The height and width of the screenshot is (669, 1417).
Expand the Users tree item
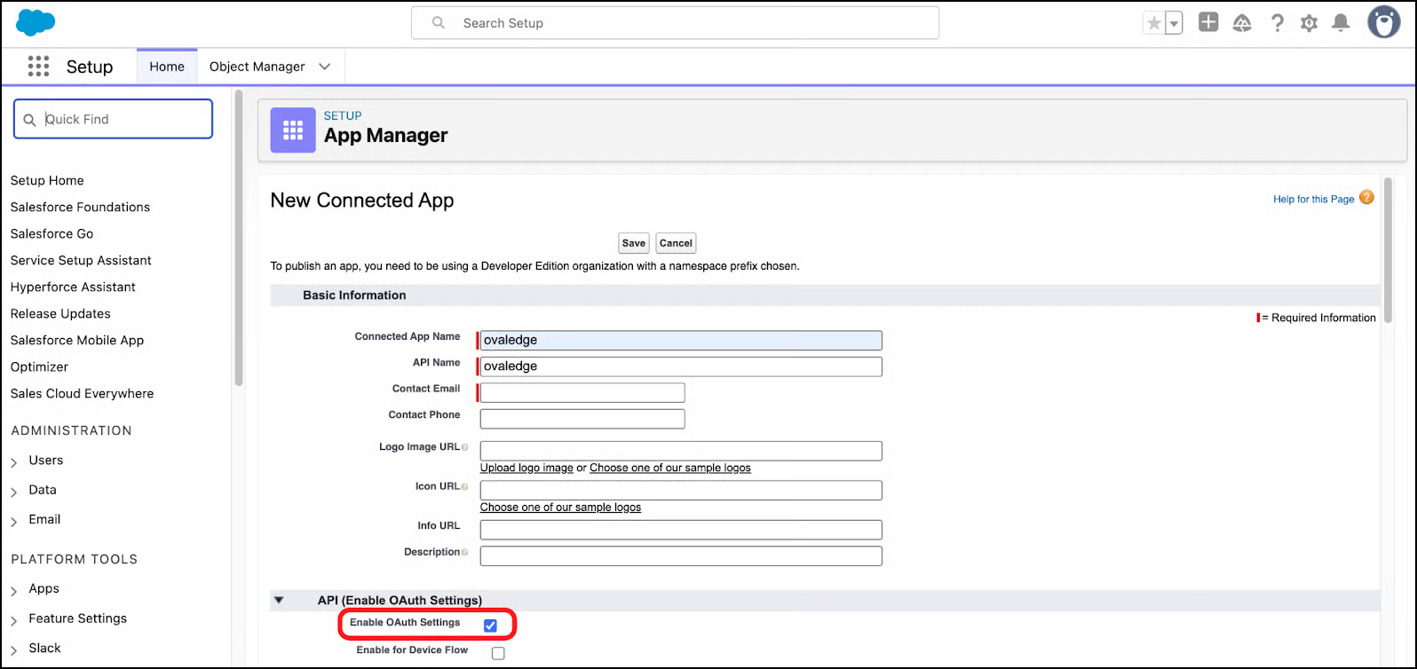(14, 461)
